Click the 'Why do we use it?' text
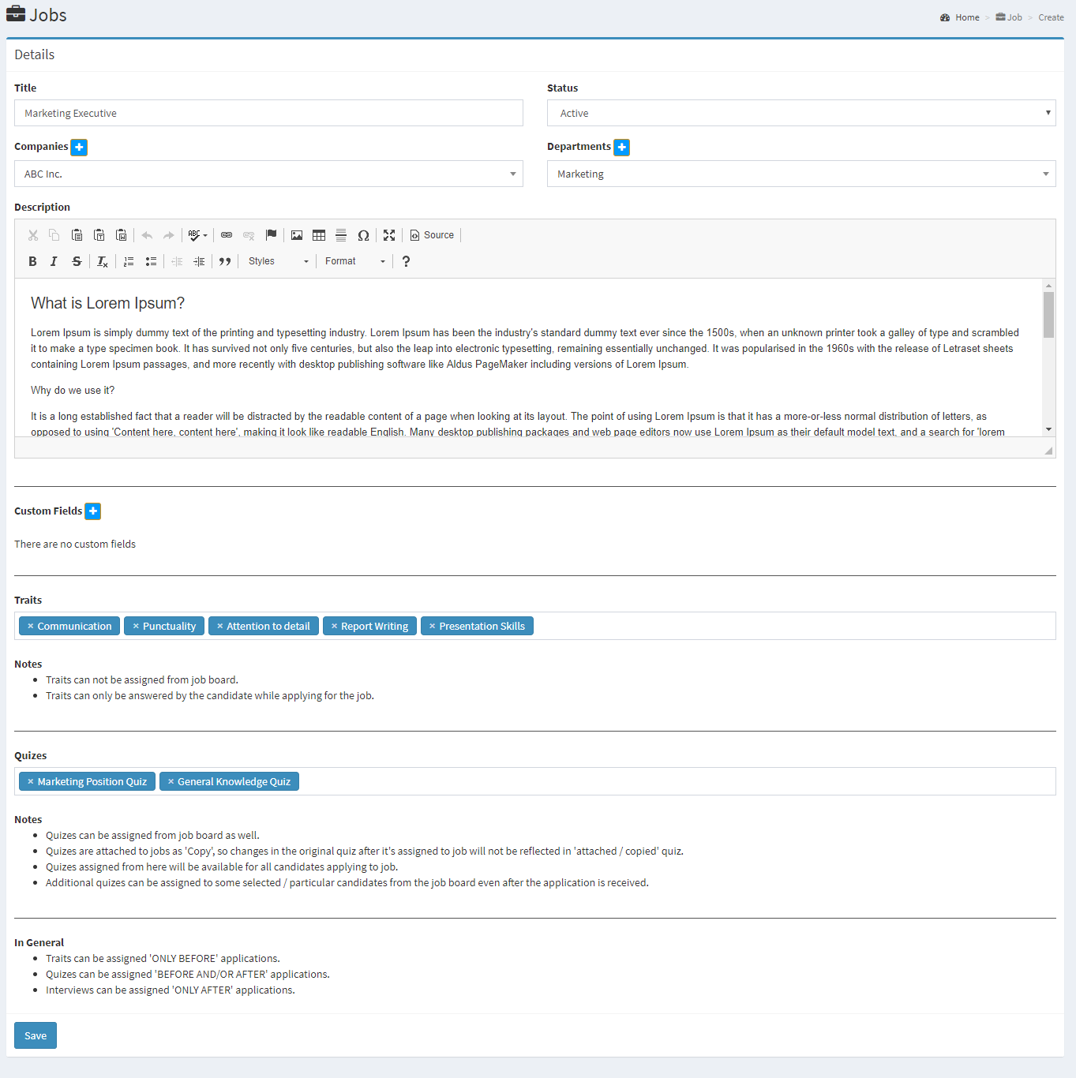The width and height of the screenshot is (1076, 1078). point(73,390)
